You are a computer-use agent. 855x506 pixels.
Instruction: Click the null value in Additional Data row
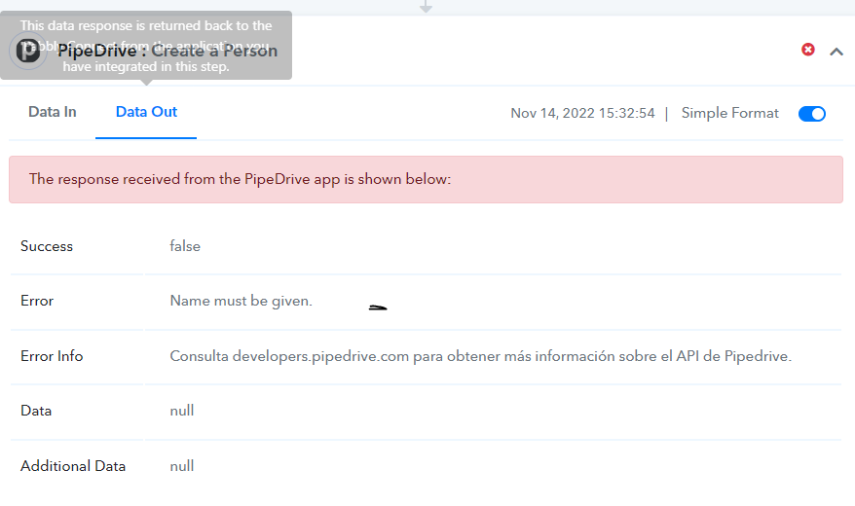click(181, 466)
